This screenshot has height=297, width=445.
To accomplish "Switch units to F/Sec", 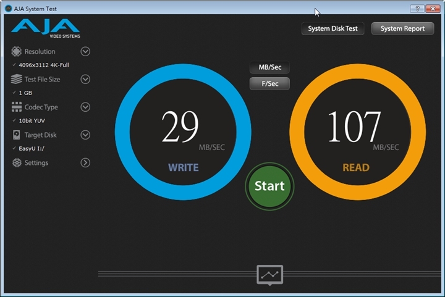I will click(269, 83).
